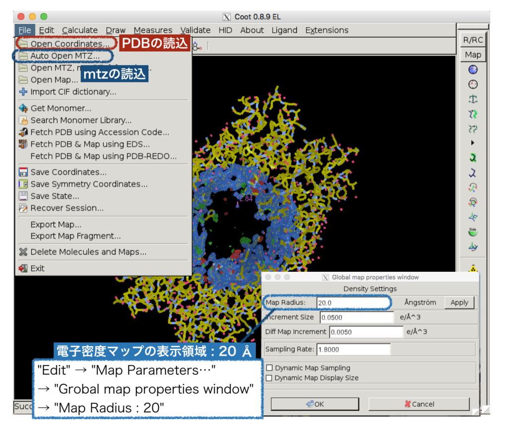Select the Torsion General tool icon
Viewport: 508px width, 428px height.
point(473,202)
